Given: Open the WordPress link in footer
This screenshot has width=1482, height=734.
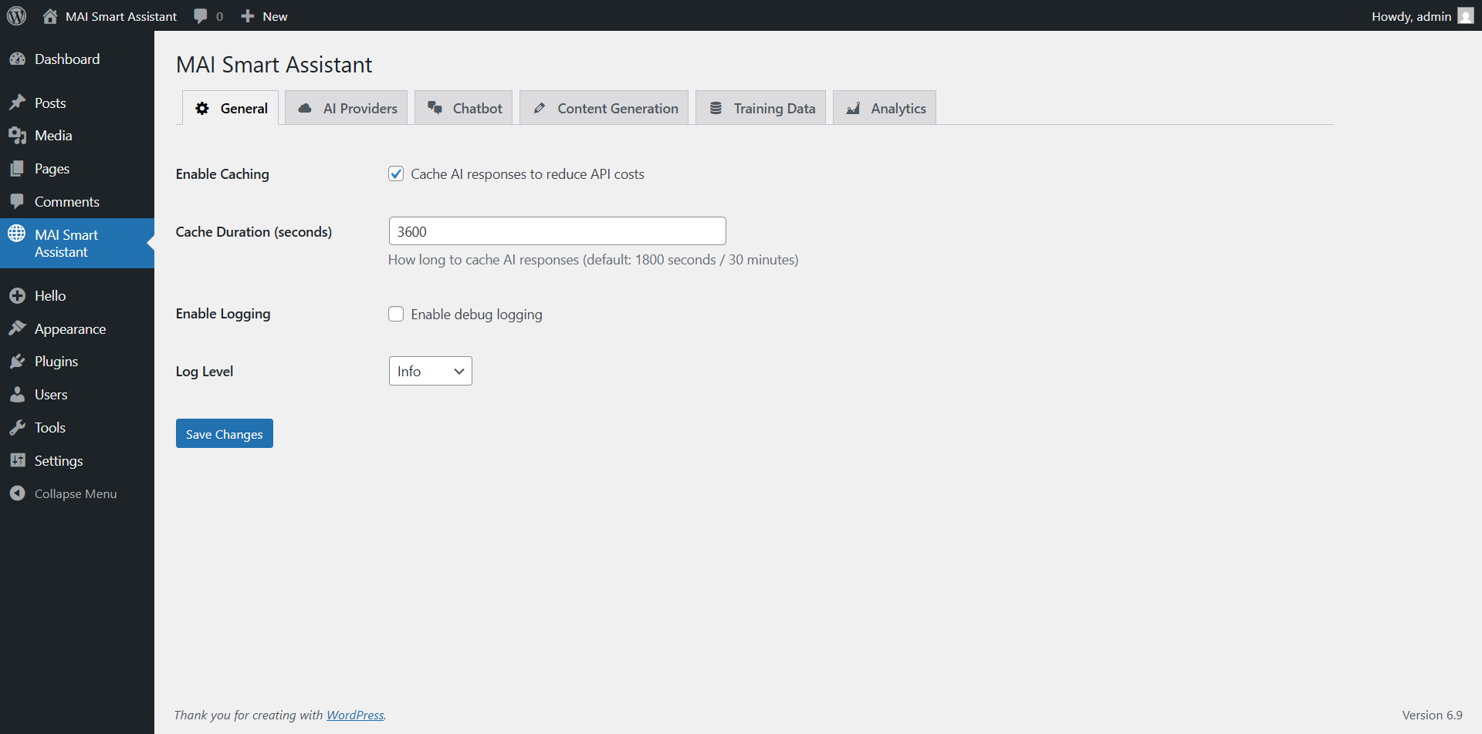Looking at the screenshot, I should pos(355,715).
